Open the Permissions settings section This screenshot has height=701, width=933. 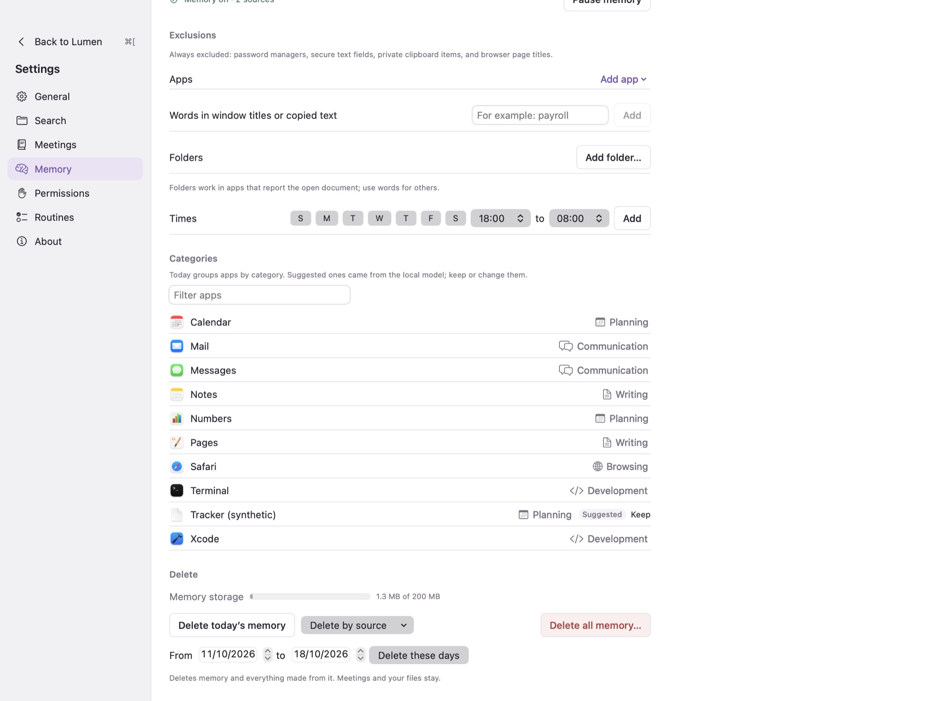(75, 193)
